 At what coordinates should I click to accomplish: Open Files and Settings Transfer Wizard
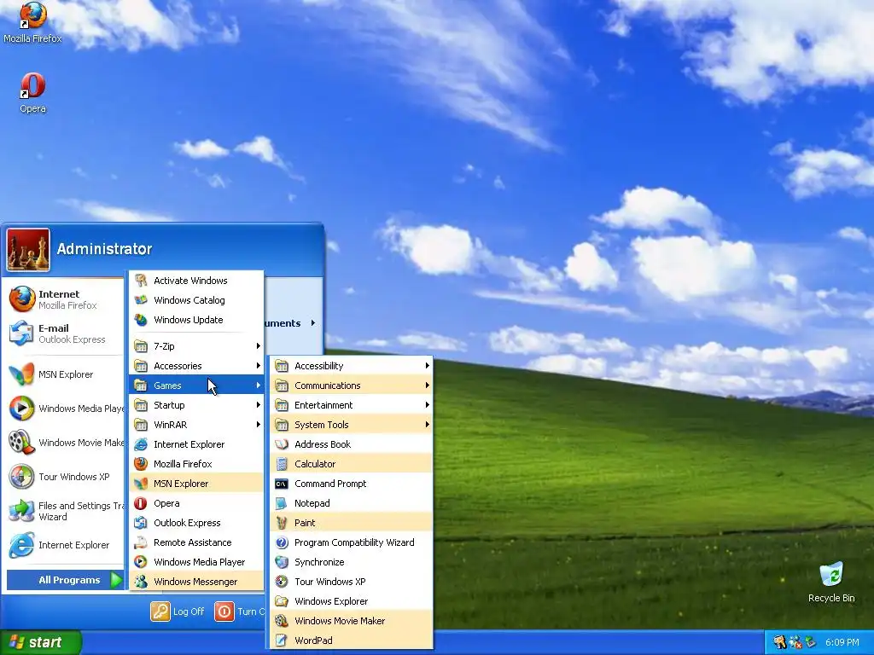point(65,511)
